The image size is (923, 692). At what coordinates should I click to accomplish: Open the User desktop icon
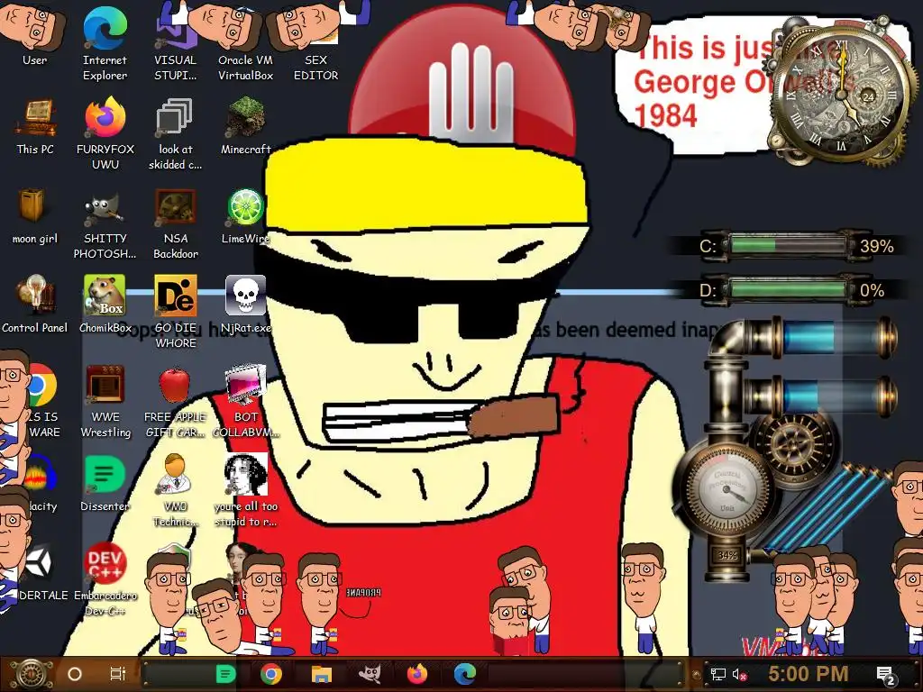point(35,35)
